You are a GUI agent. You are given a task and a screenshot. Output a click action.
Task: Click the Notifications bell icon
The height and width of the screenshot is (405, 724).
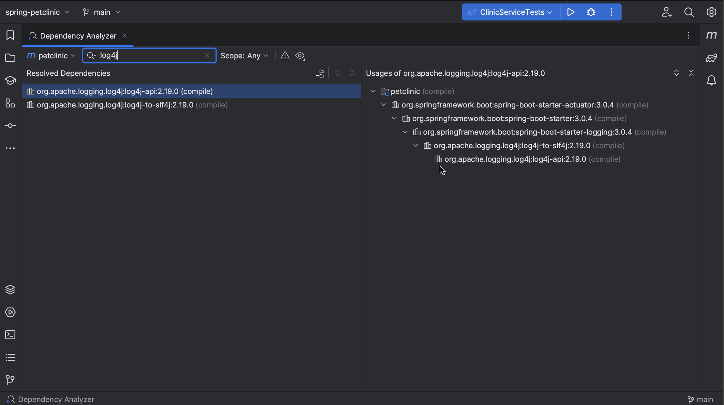click(712, 80)
